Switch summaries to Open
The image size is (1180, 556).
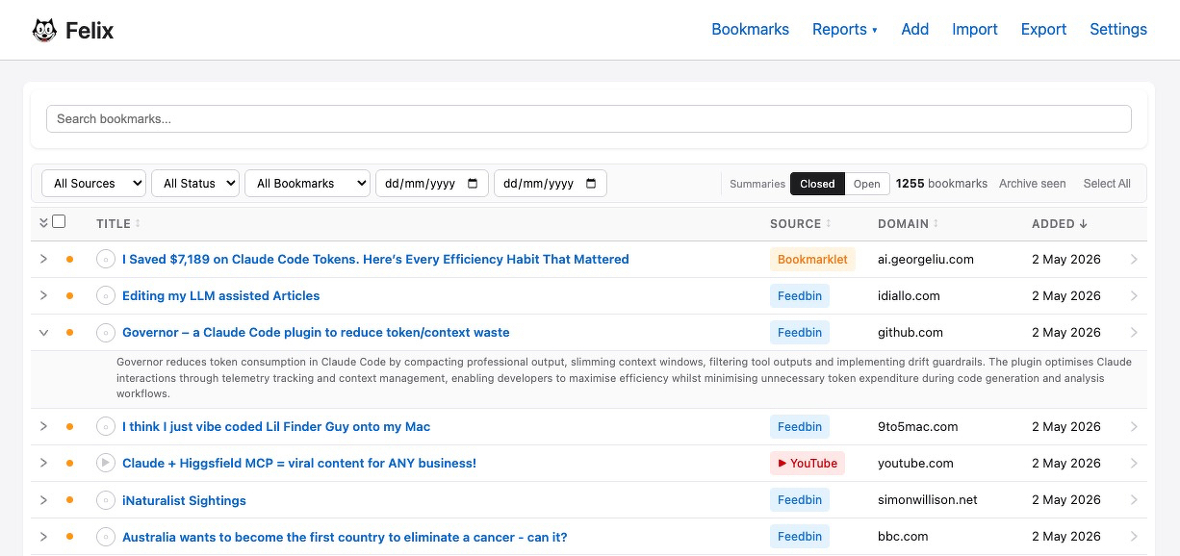866,184
